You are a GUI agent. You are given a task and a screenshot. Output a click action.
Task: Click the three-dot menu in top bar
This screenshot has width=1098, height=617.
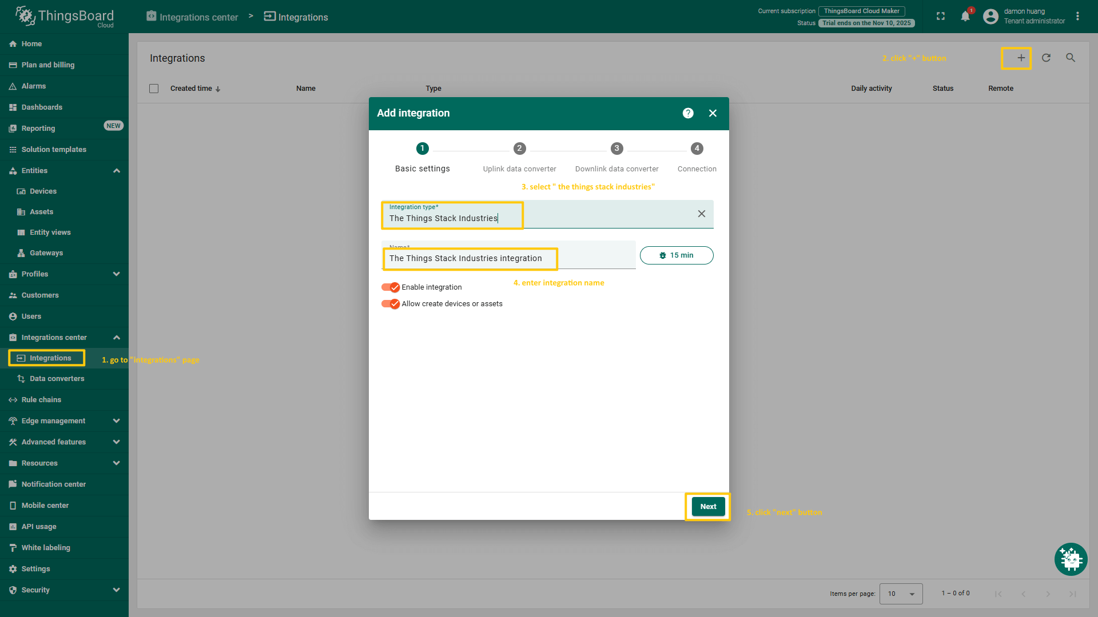click(1077, 16)
